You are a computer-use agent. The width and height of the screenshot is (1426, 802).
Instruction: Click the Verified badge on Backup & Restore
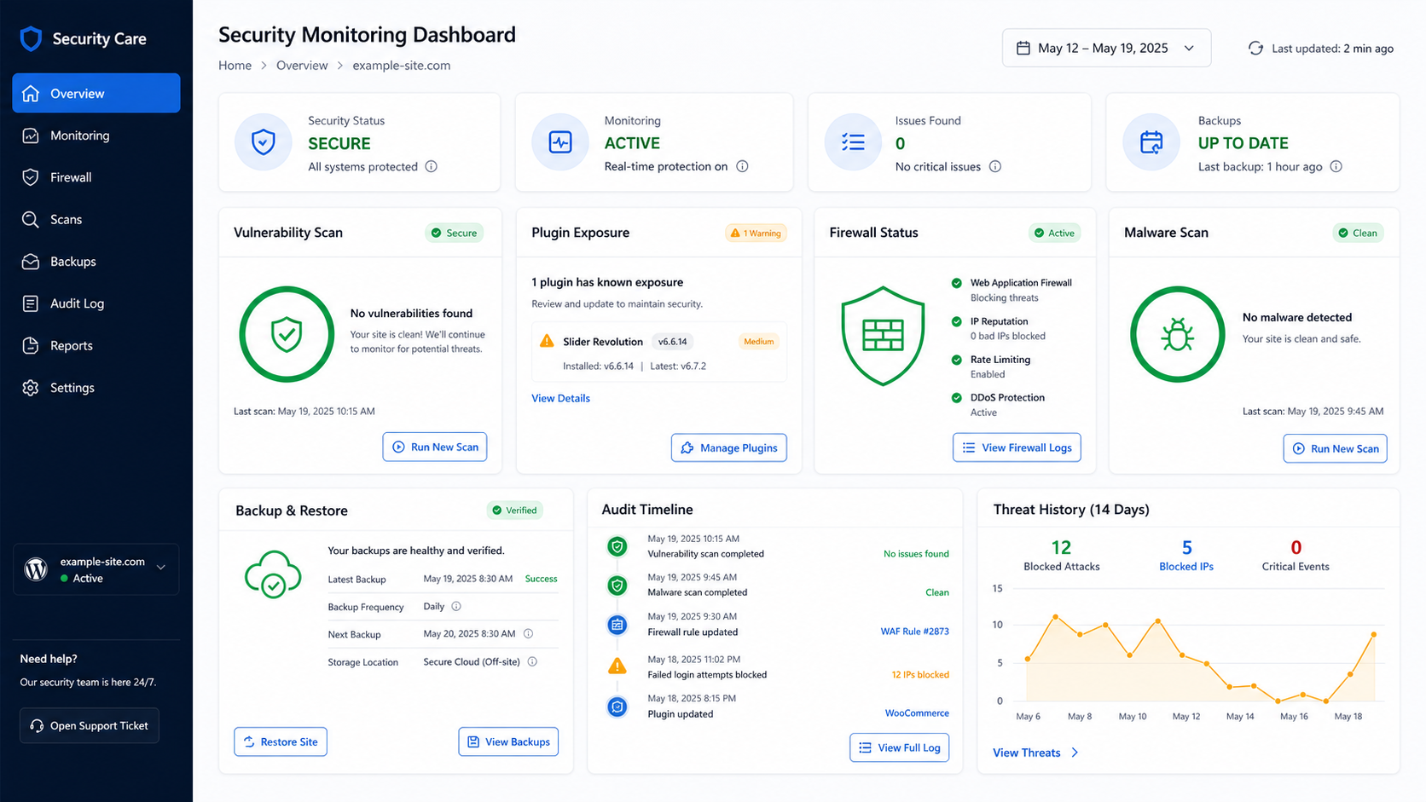514,511
